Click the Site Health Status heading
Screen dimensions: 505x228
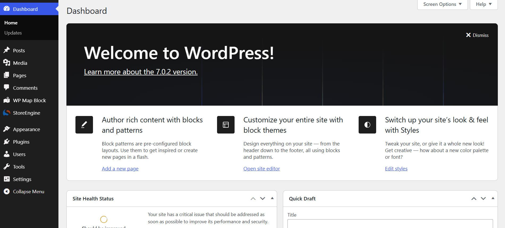pyautogui.click(x=93, y=199)
